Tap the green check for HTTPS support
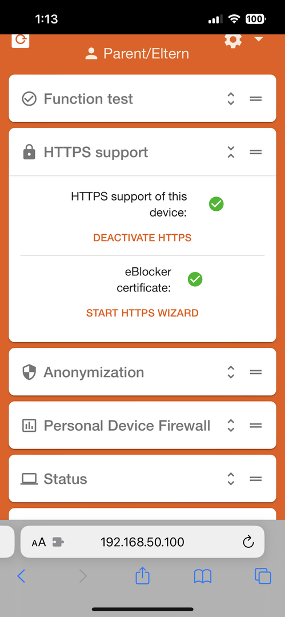The image size is (285, 617). click(216, 204)
